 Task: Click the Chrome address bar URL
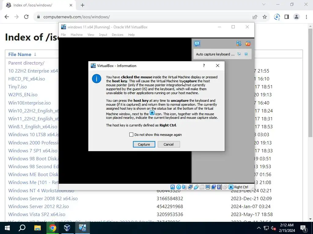tap(76, 17)
